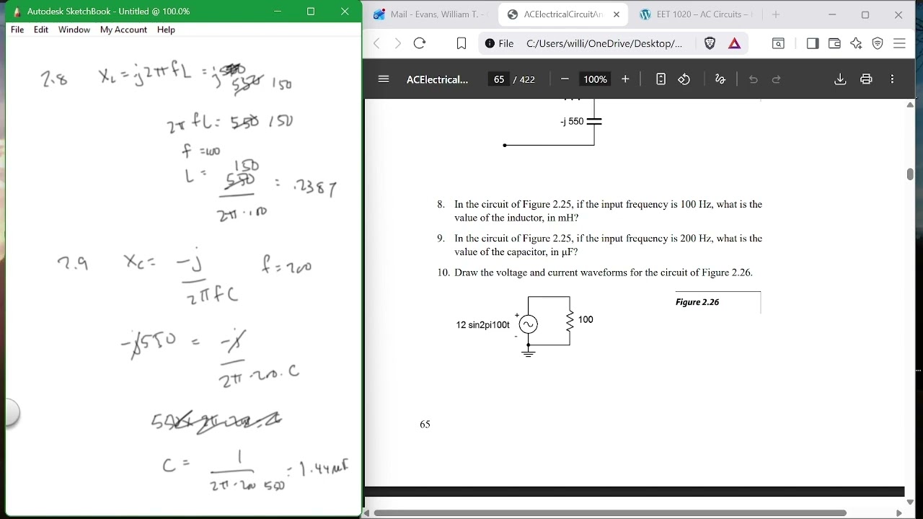The width and height of the screenshot is (923, 519).
Task: Zoom in the PDF
Action: point(625,79)
